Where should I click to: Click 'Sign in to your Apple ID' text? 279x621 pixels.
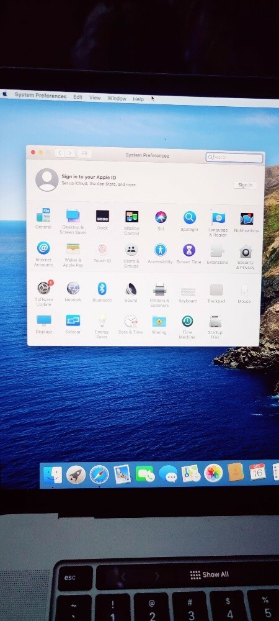89,177
